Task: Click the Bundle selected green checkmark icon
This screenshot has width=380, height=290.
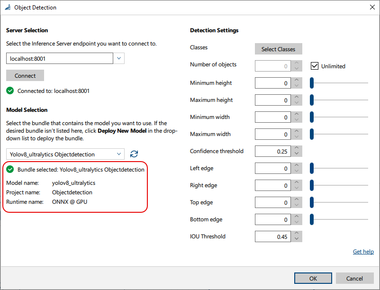Action: coord(10,169)
